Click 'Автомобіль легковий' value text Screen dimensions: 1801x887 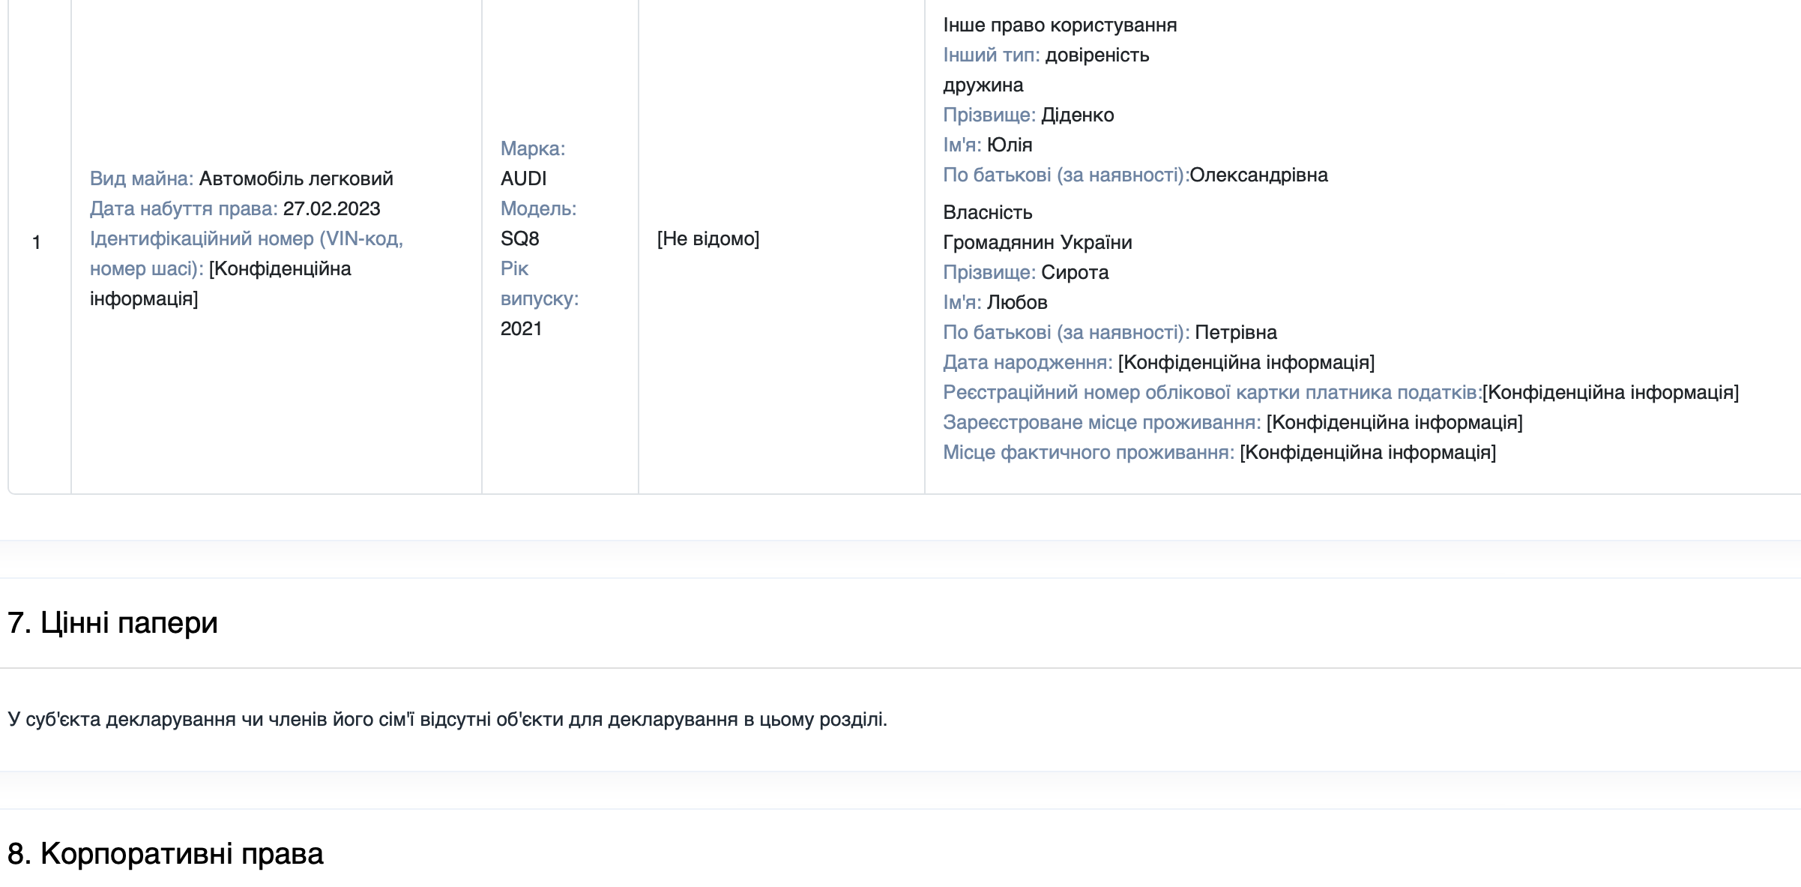[x=296, y=178]
